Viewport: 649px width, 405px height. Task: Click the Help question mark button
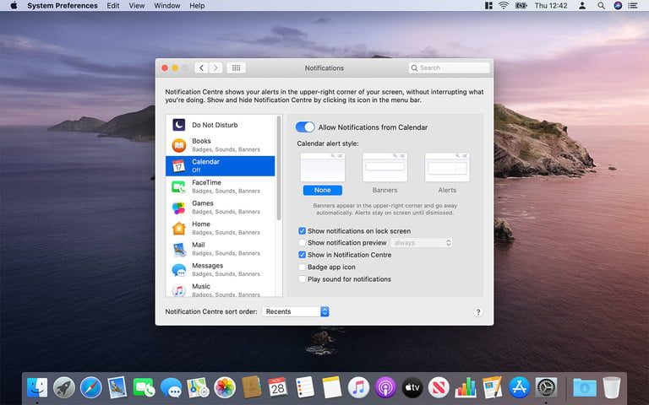[478, 312]
